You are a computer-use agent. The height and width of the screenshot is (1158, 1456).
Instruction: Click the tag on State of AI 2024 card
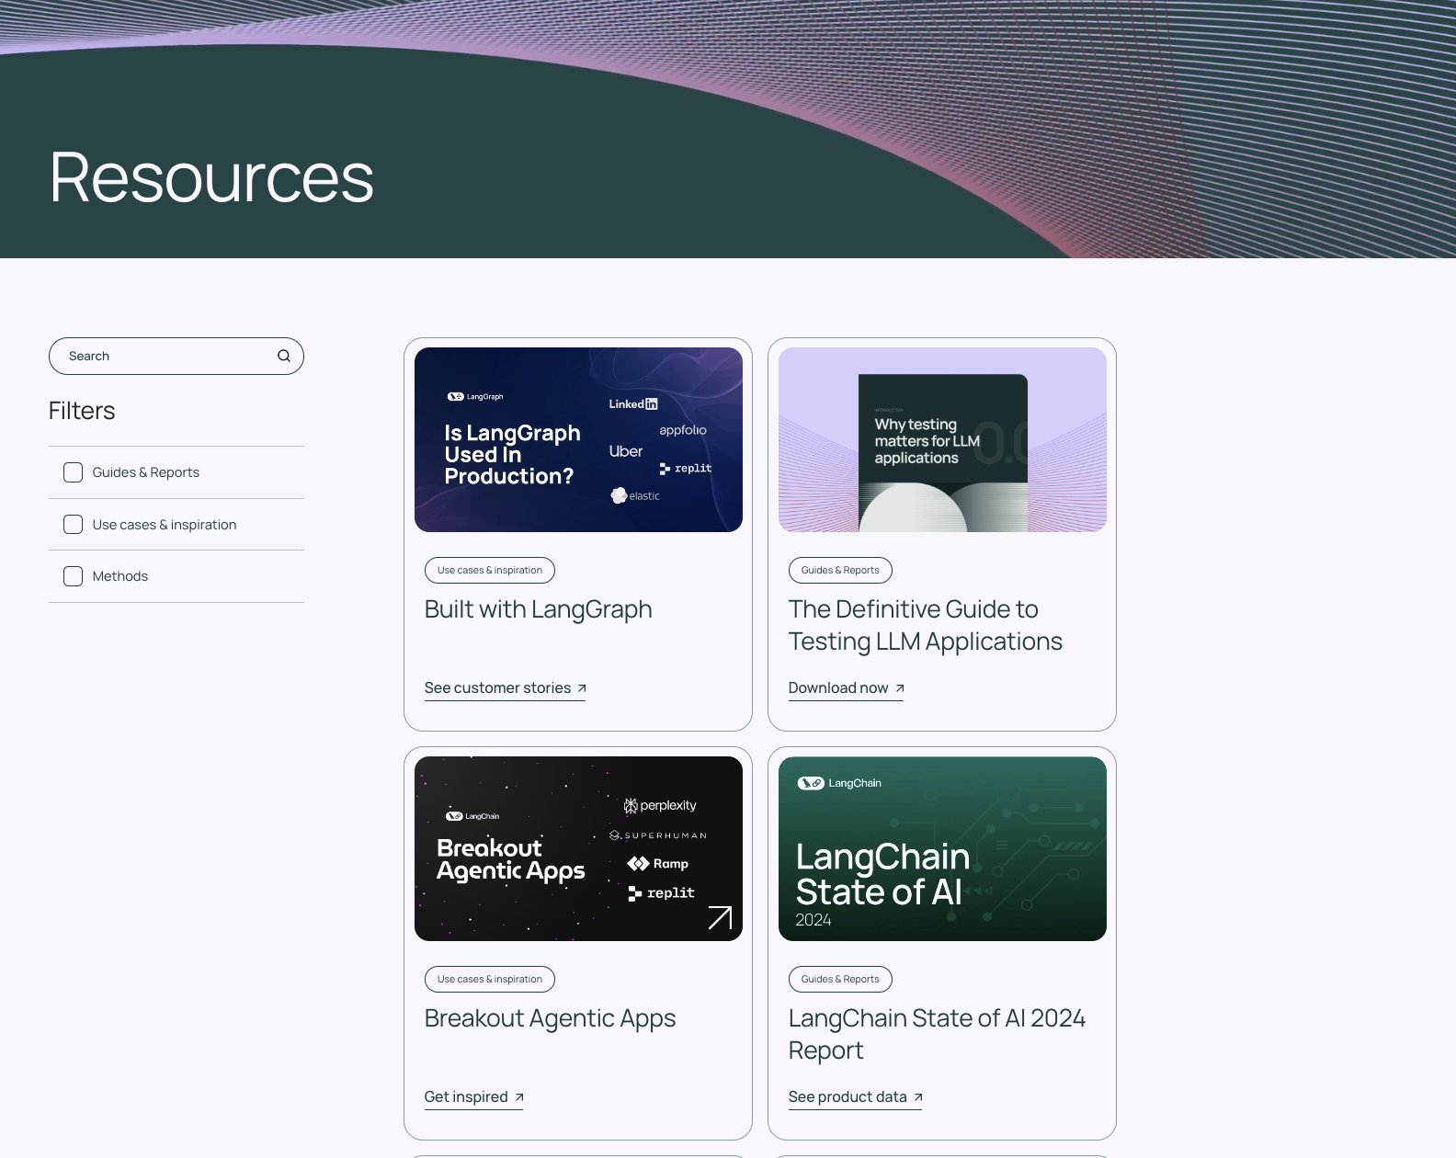tap(840, 979)
